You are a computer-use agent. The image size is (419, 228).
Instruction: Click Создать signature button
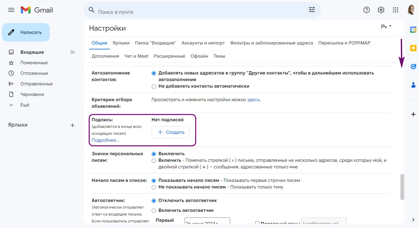(170, 132)
